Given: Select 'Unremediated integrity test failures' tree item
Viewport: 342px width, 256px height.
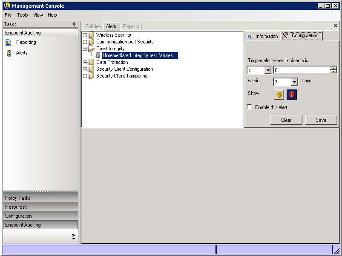Looking at the screenshot, I should point(140,55).
